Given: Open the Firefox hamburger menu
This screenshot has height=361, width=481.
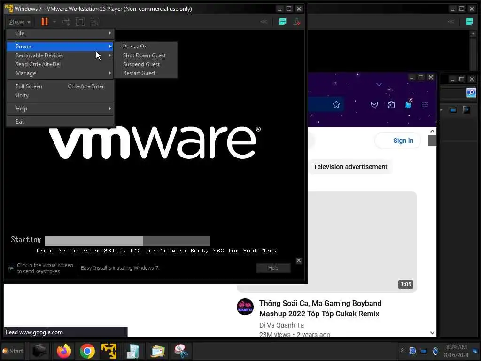Looking at the screenshot, I should 425,104.
